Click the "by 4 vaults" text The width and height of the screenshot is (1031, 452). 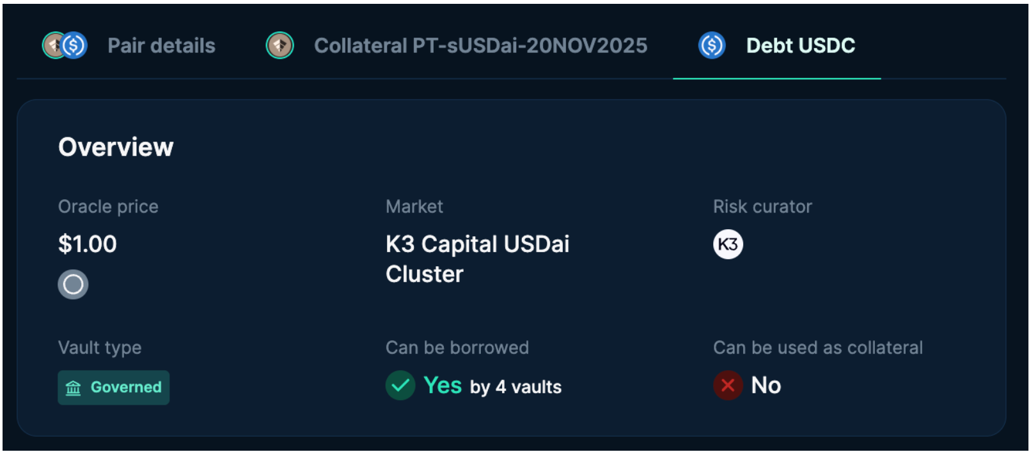(x=515, y=387)
